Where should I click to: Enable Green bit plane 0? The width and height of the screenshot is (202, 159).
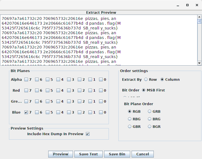coord(101,102)
